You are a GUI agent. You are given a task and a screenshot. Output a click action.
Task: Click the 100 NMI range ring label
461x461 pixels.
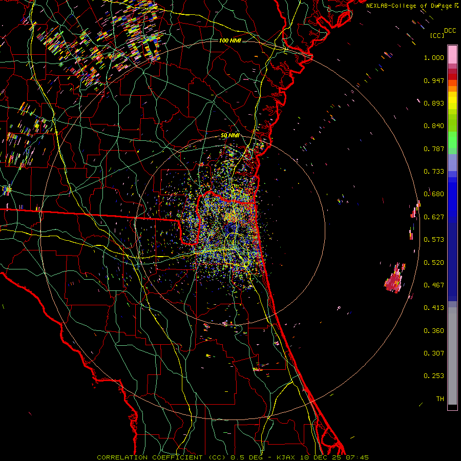230,40
